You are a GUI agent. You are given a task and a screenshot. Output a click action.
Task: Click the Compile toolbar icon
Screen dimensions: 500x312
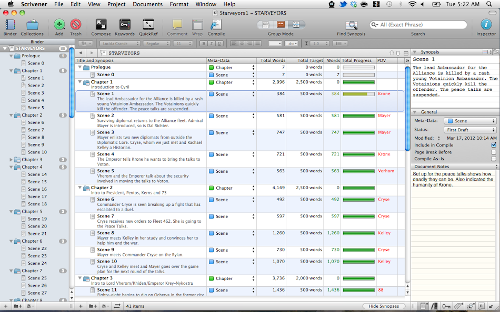[x=216, y=25]
